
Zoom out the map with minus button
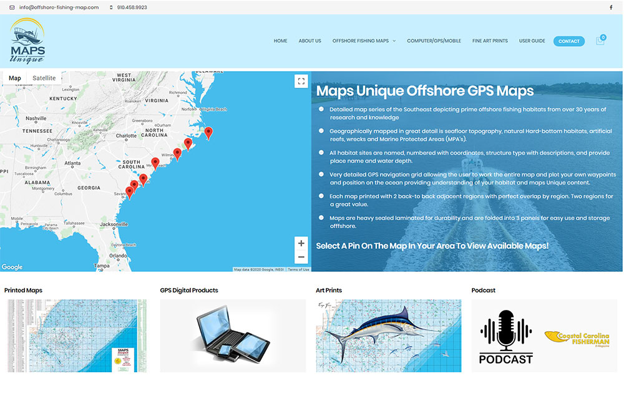click(301, 257)
